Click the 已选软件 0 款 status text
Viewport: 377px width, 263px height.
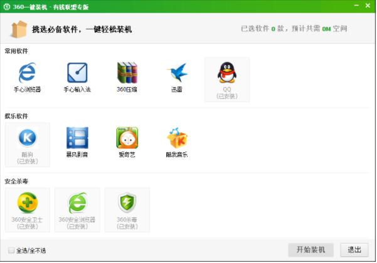[x=263, y=29]
